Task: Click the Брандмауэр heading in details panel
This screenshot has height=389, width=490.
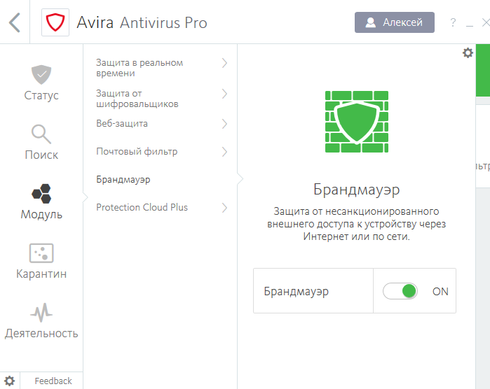Action: (x=356, y=190)
